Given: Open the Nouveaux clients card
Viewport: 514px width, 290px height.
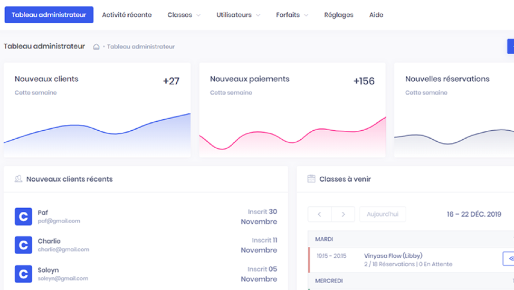Looking at the screenshot, I should point(97,110).
